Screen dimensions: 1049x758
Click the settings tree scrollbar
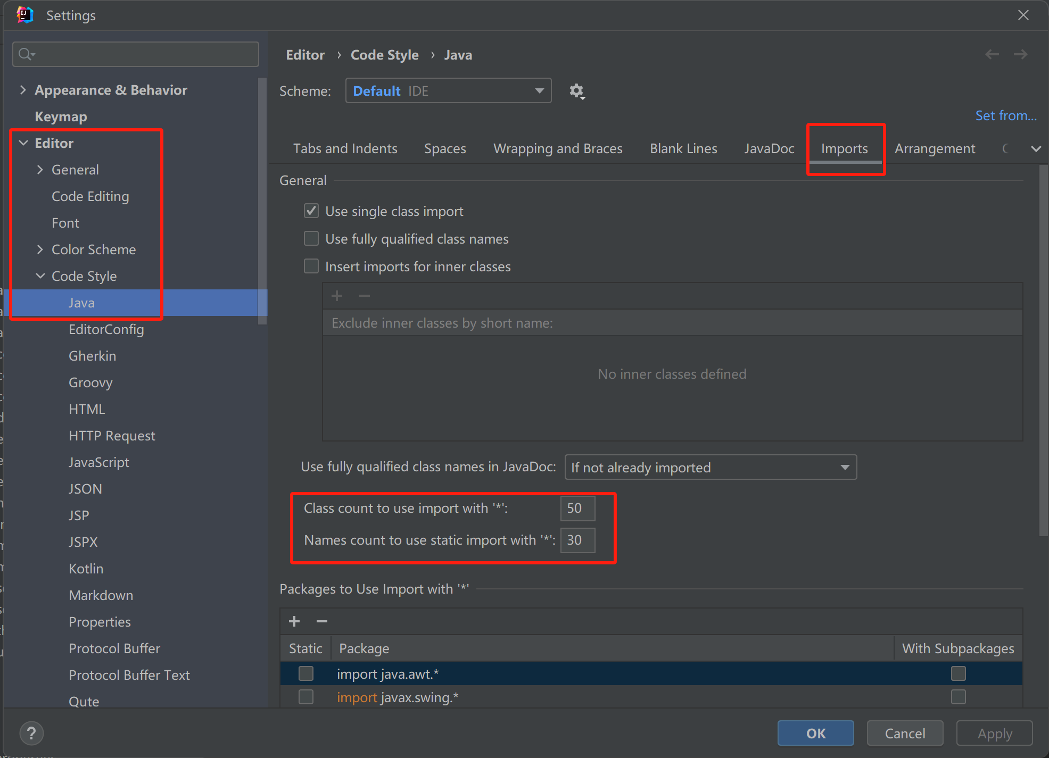point(262,201)
